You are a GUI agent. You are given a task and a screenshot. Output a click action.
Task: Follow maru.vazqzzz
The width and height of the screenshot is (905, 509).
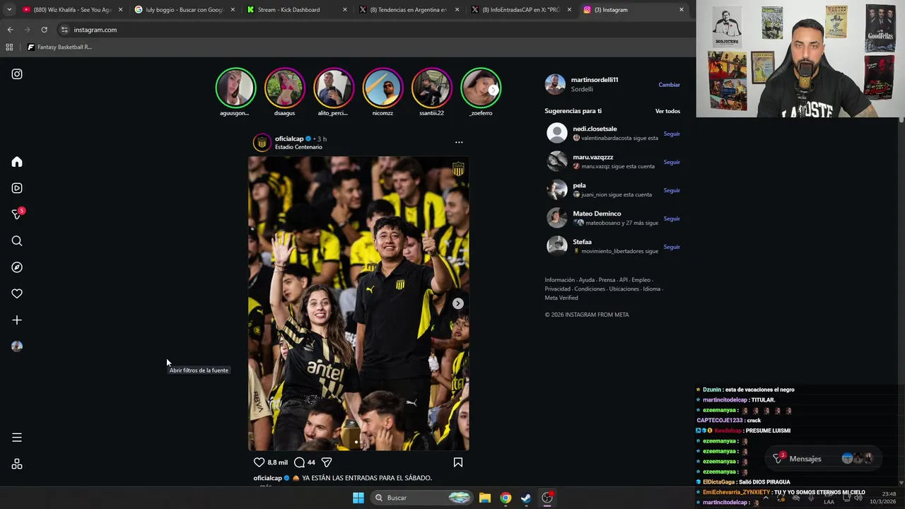[672, 162]
